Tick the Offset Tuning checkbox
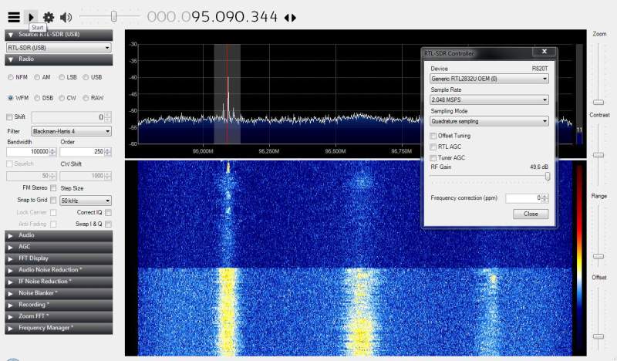617x361 pixels. coord(433,136)
